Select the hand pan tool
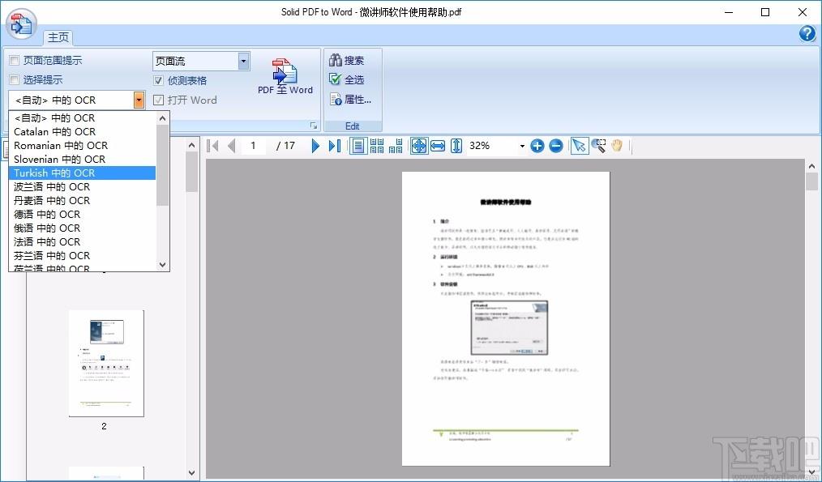Viewport: 822px width, 482px height. coord(616,146)
